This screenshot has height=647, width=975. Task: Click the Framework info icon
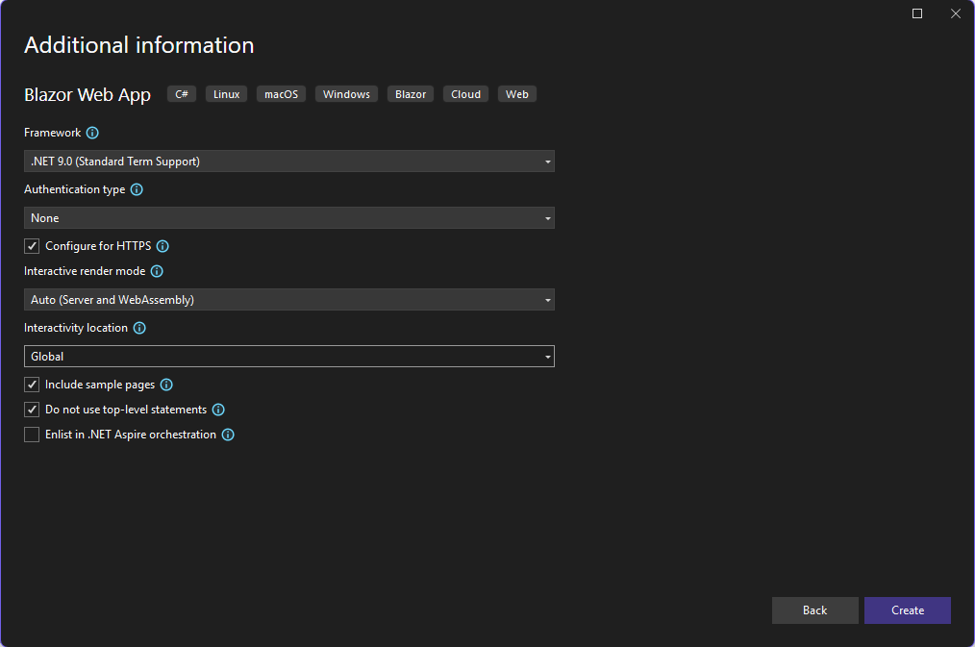92,133
